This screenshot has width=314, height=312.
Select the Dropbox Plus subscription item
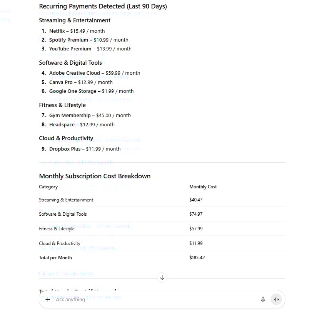85,149
